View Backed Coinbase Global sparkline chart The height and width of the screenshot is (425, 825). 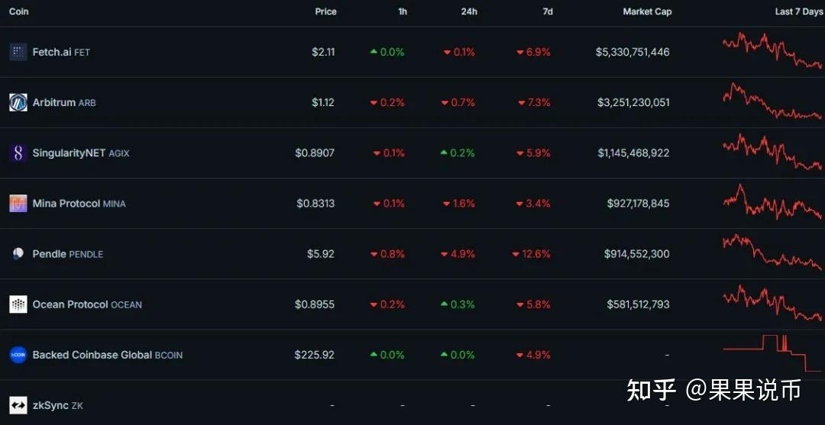coord(772,353)
